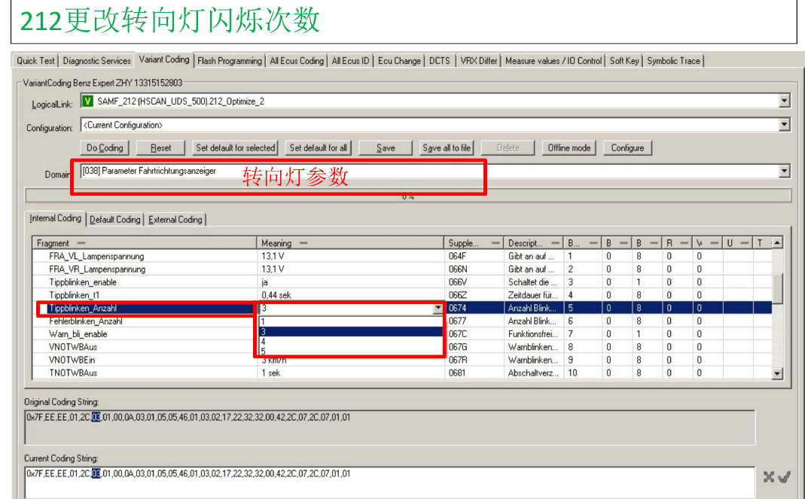
Task: Click the Fragment column filter icon
Action: pyautogui.click(x=81, y=243)
